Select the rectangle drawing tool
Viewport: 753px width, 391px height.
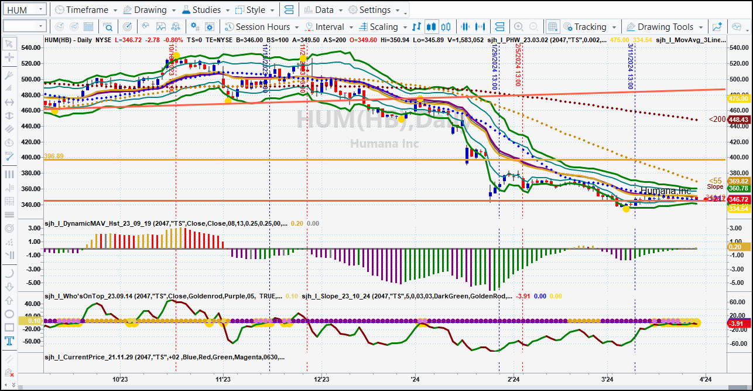click(x=9, y=327)
